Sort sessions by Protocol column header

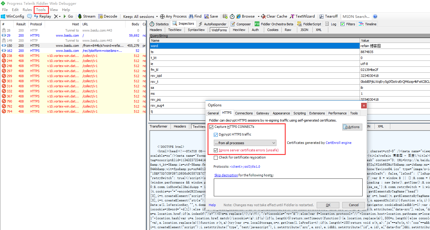(x=36, y=24)
